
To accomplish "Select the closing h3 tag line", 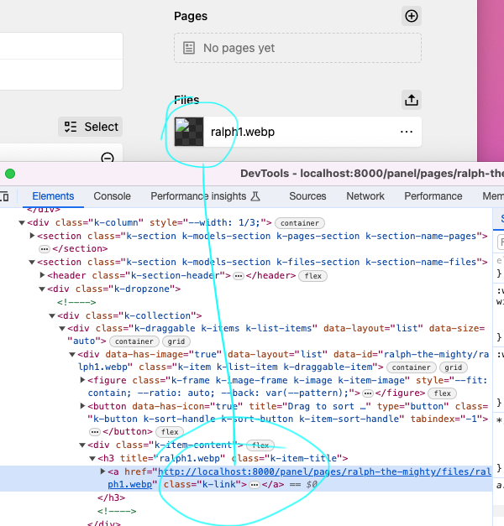I will 111,497.
